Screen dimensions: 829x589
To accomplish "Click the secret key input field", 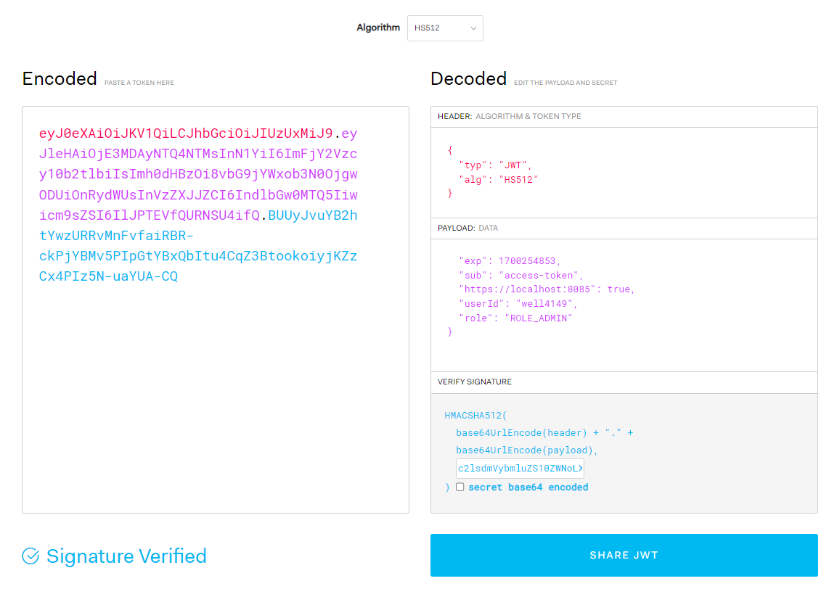I will click(520, 469).
